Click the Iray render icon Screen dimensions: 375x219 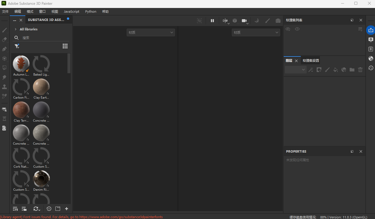(x=257, y=21)
